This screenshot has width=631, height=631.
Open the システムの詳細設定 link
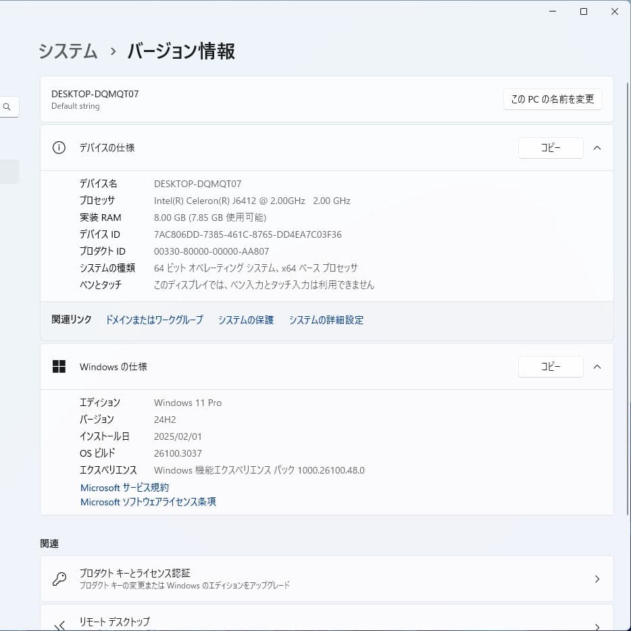[326, 320]
